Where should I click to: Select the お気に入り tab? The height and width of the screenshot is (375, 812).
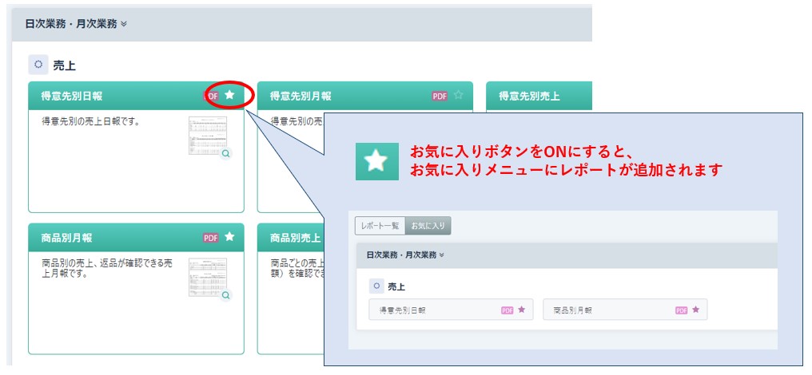coord(428,227)
